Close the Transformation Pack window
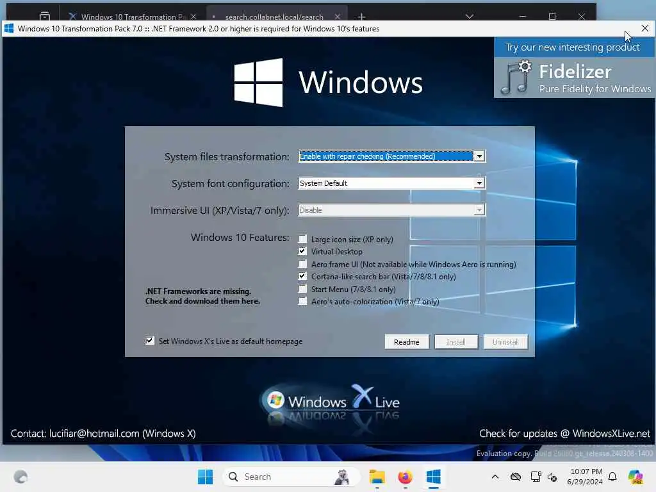Viewport: 656px width, 492px height. coord(644,28)
